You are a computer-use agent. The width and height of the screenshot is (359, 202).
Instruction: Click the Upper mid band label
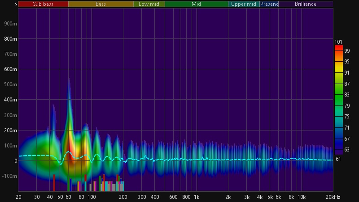[x=244, y=4]
